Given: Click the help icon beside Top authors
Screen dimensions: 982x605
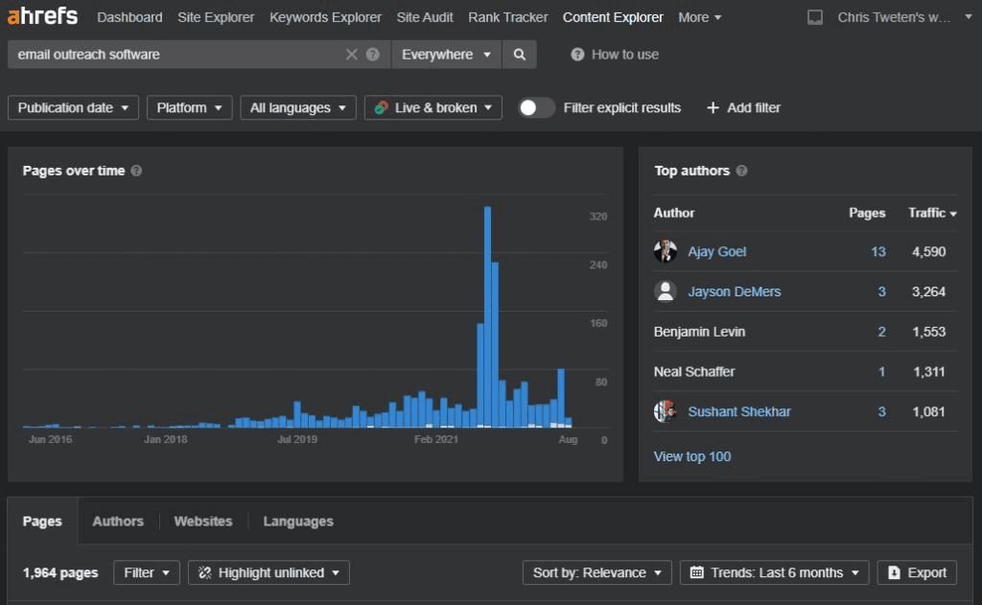Looking at the screenshot, I should [741, 171].
